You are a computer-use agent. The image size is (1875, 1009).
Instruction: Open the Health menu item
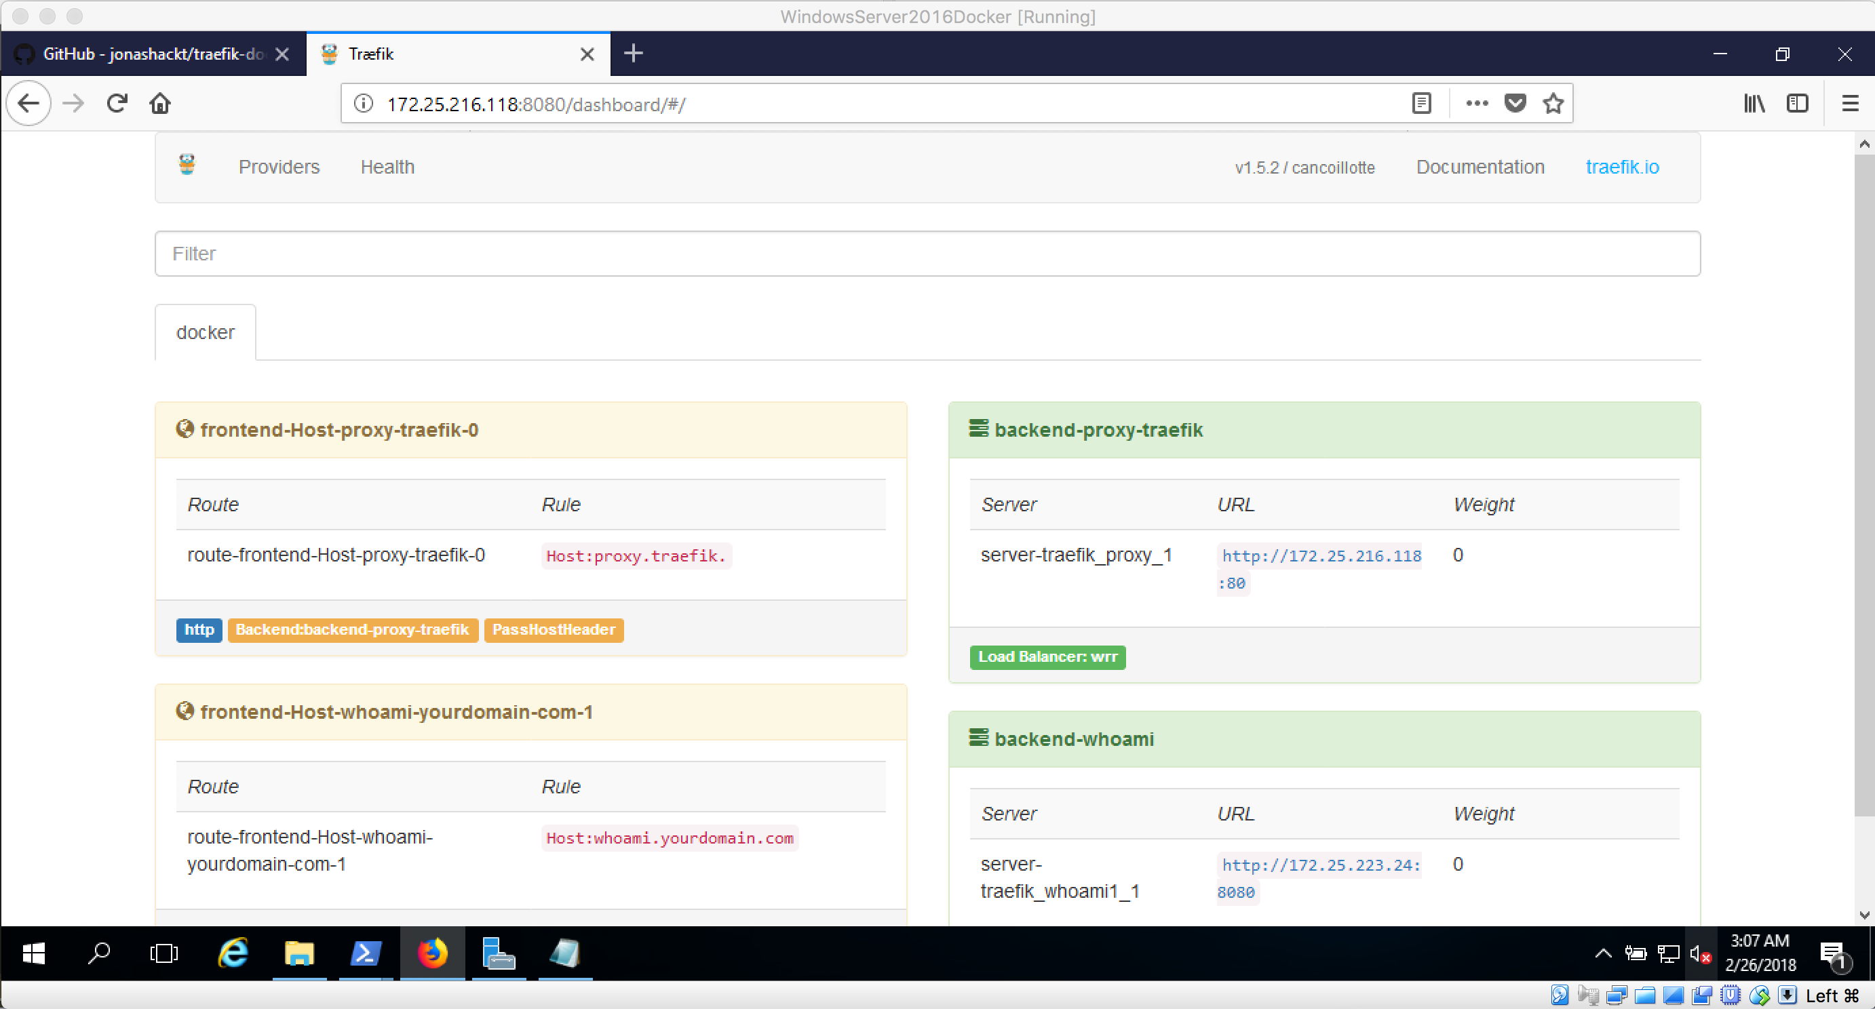point(387,167)
